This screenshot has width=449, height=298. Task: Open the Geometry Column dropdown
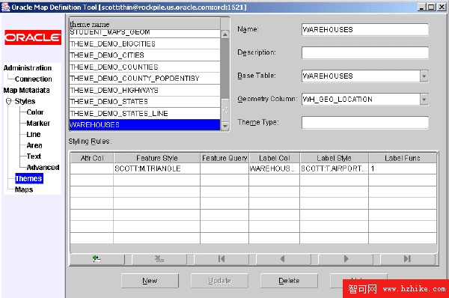click(x=424, y=99)
